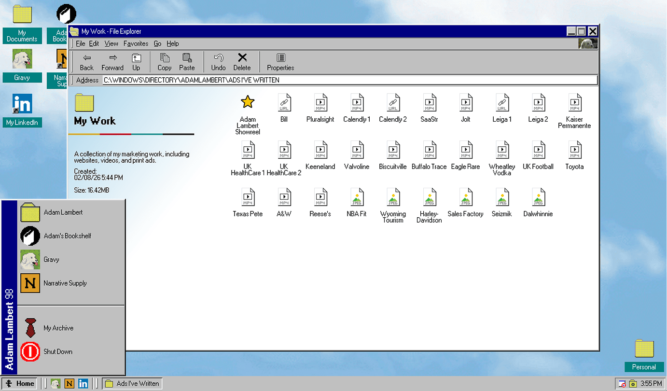Screen dimensions: 667x391
Task: Open the My Documents desktop folder
Action: pyautogui.click(x=22, y=24)
